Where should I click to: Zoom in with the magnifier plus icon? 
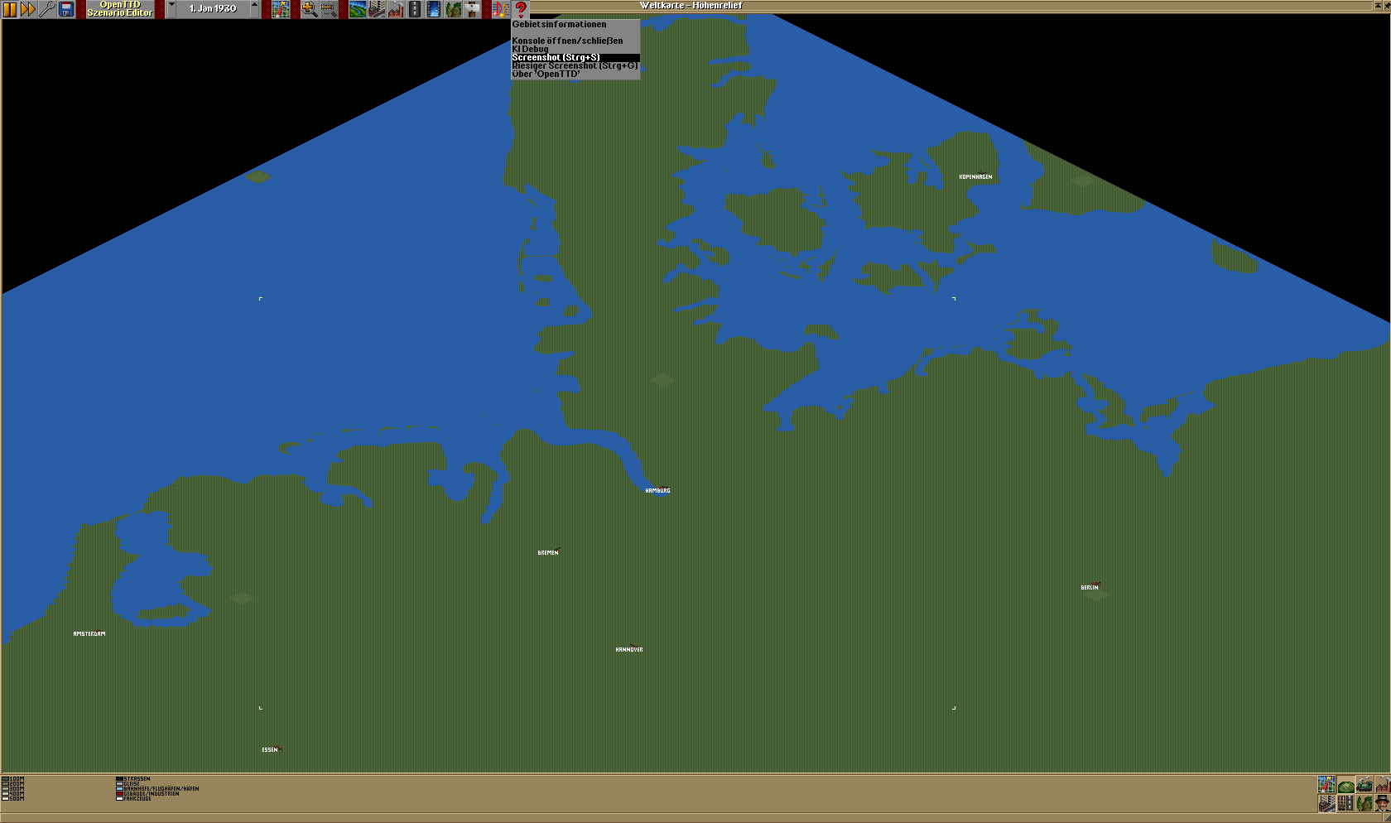click(x=309, y=9)
